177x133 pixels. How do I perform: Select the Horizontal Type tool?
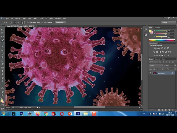click(x=2, y=81)
